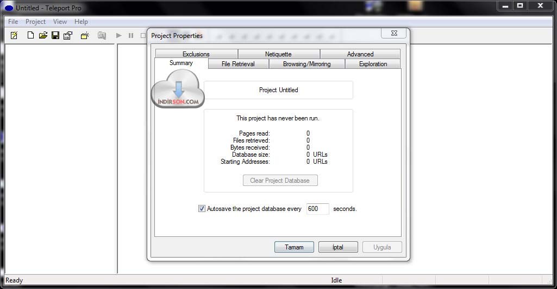Open the View menu
Viewport: 557px width, 289px height.
click(x=60, y=22)
